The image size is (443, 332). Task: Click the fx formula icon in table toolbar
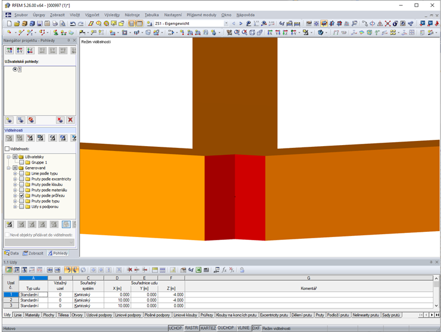pyautogui.click(x=224, y=270)
